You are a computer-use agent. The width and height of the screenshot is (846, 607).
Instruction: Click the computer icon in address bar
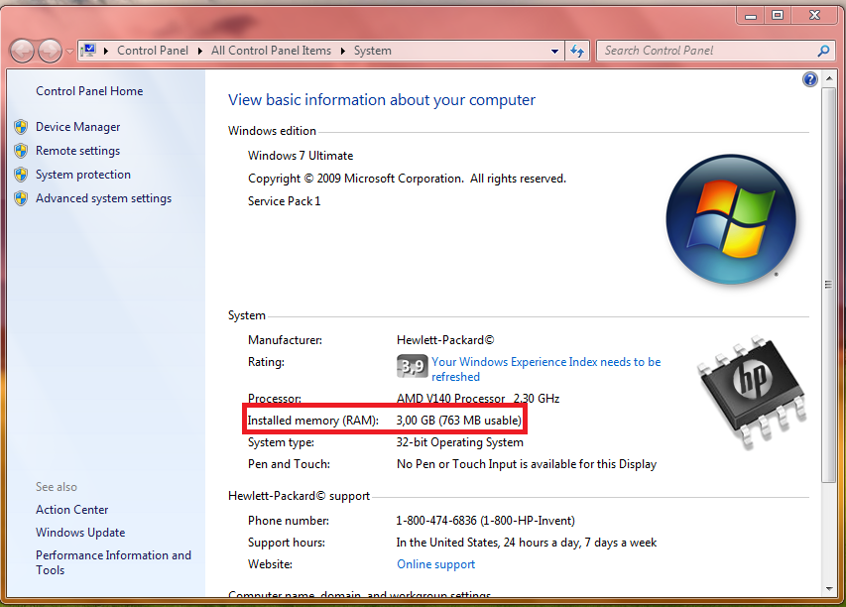coord(88,51)
